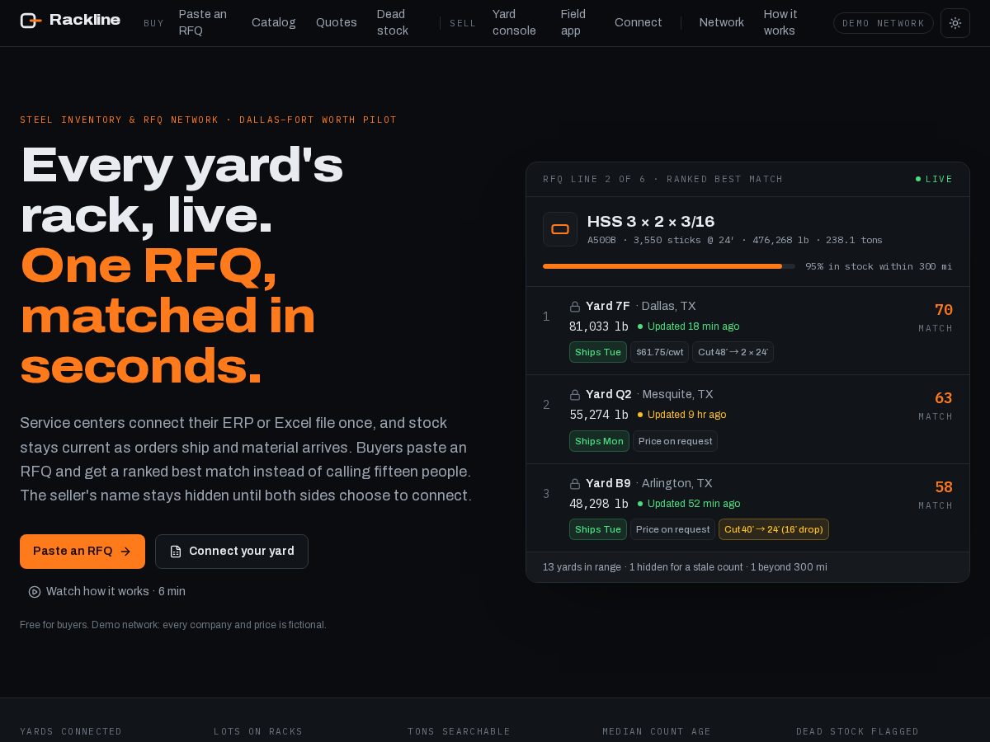Toggle the light/dark theme sun button
Viewport: 990px width, 742px height.
[x=955, y=23]
